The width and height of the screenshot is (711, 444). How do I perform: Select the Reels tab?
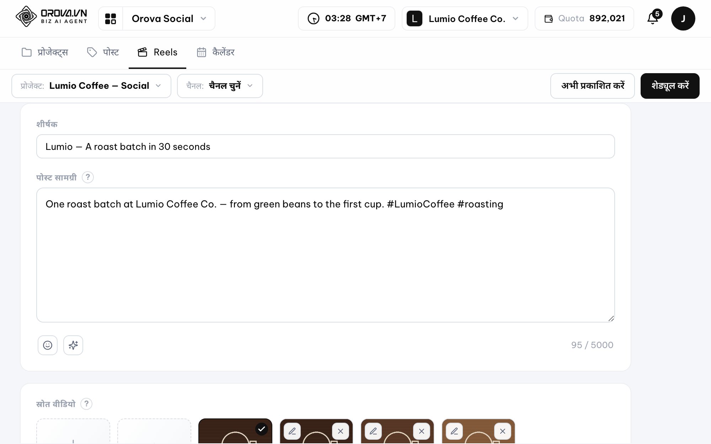(x=157, y=52)
